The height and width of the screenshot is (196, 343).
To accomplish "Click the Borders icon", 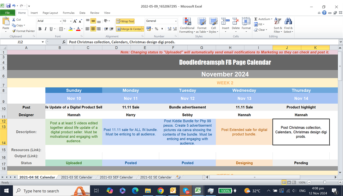I will tap(61, 29).
